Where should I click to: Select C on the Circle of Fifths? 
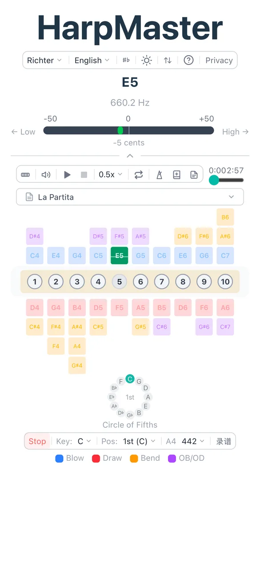pyautogui.click(x=130, y=379)
